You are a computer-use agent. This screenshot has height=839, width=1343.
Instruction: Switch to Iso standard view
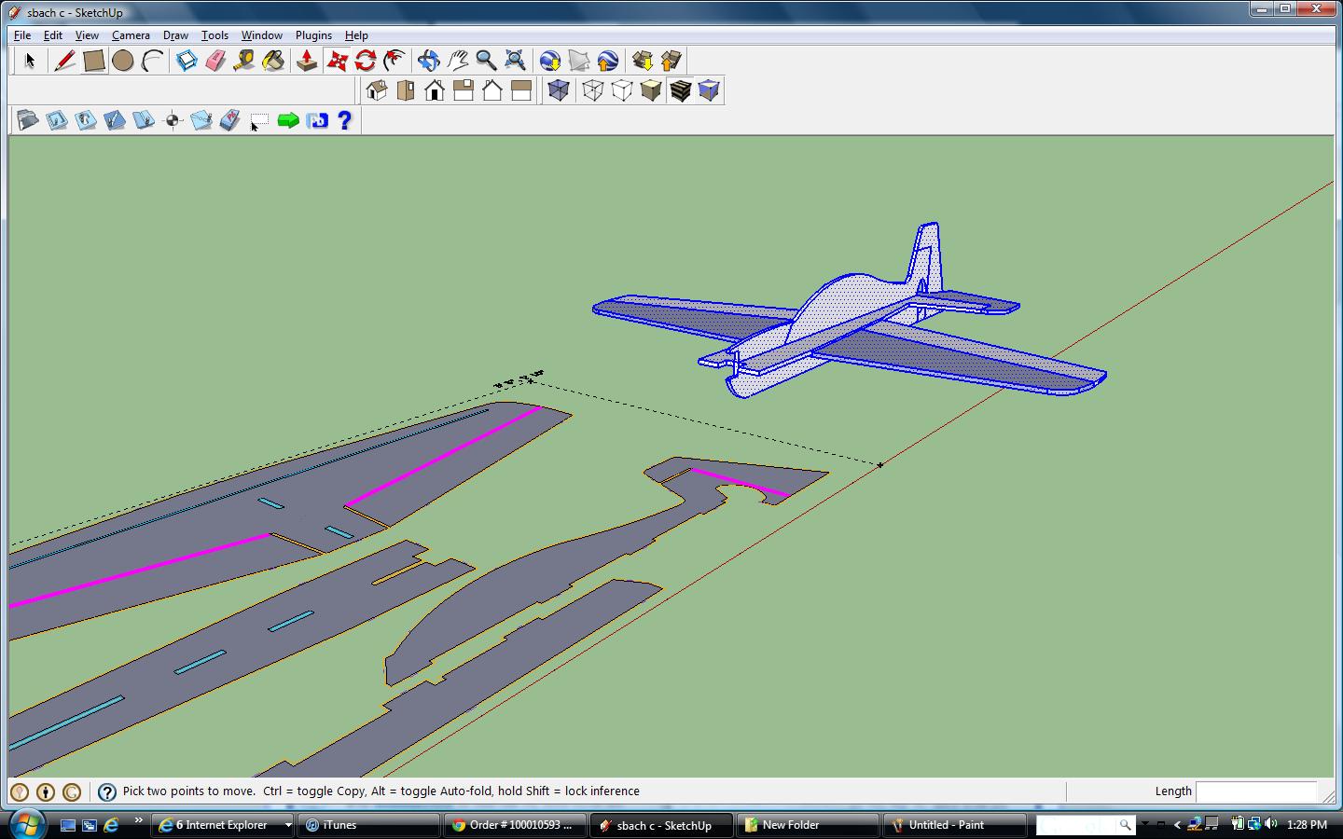point(377,91)
